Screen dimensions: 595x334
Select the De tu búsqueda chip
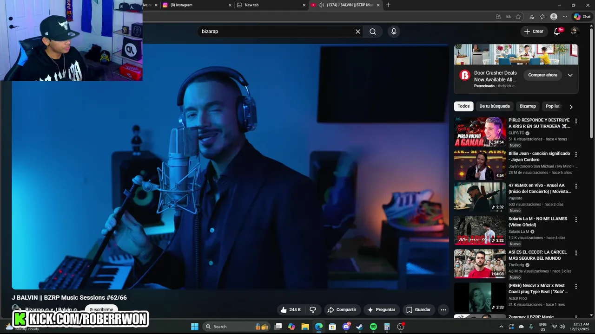pos(495,106)
